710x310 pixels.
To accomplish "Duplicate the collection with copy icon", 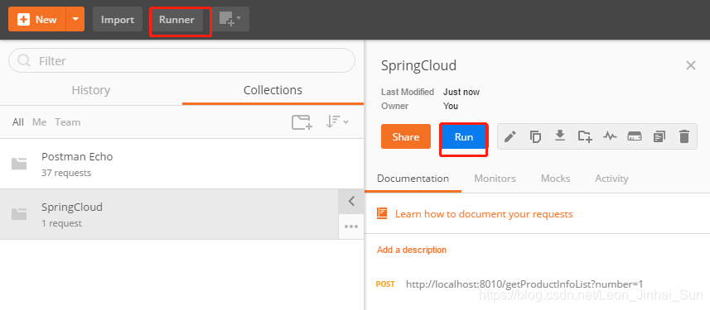I will click(x=536, y=136).
